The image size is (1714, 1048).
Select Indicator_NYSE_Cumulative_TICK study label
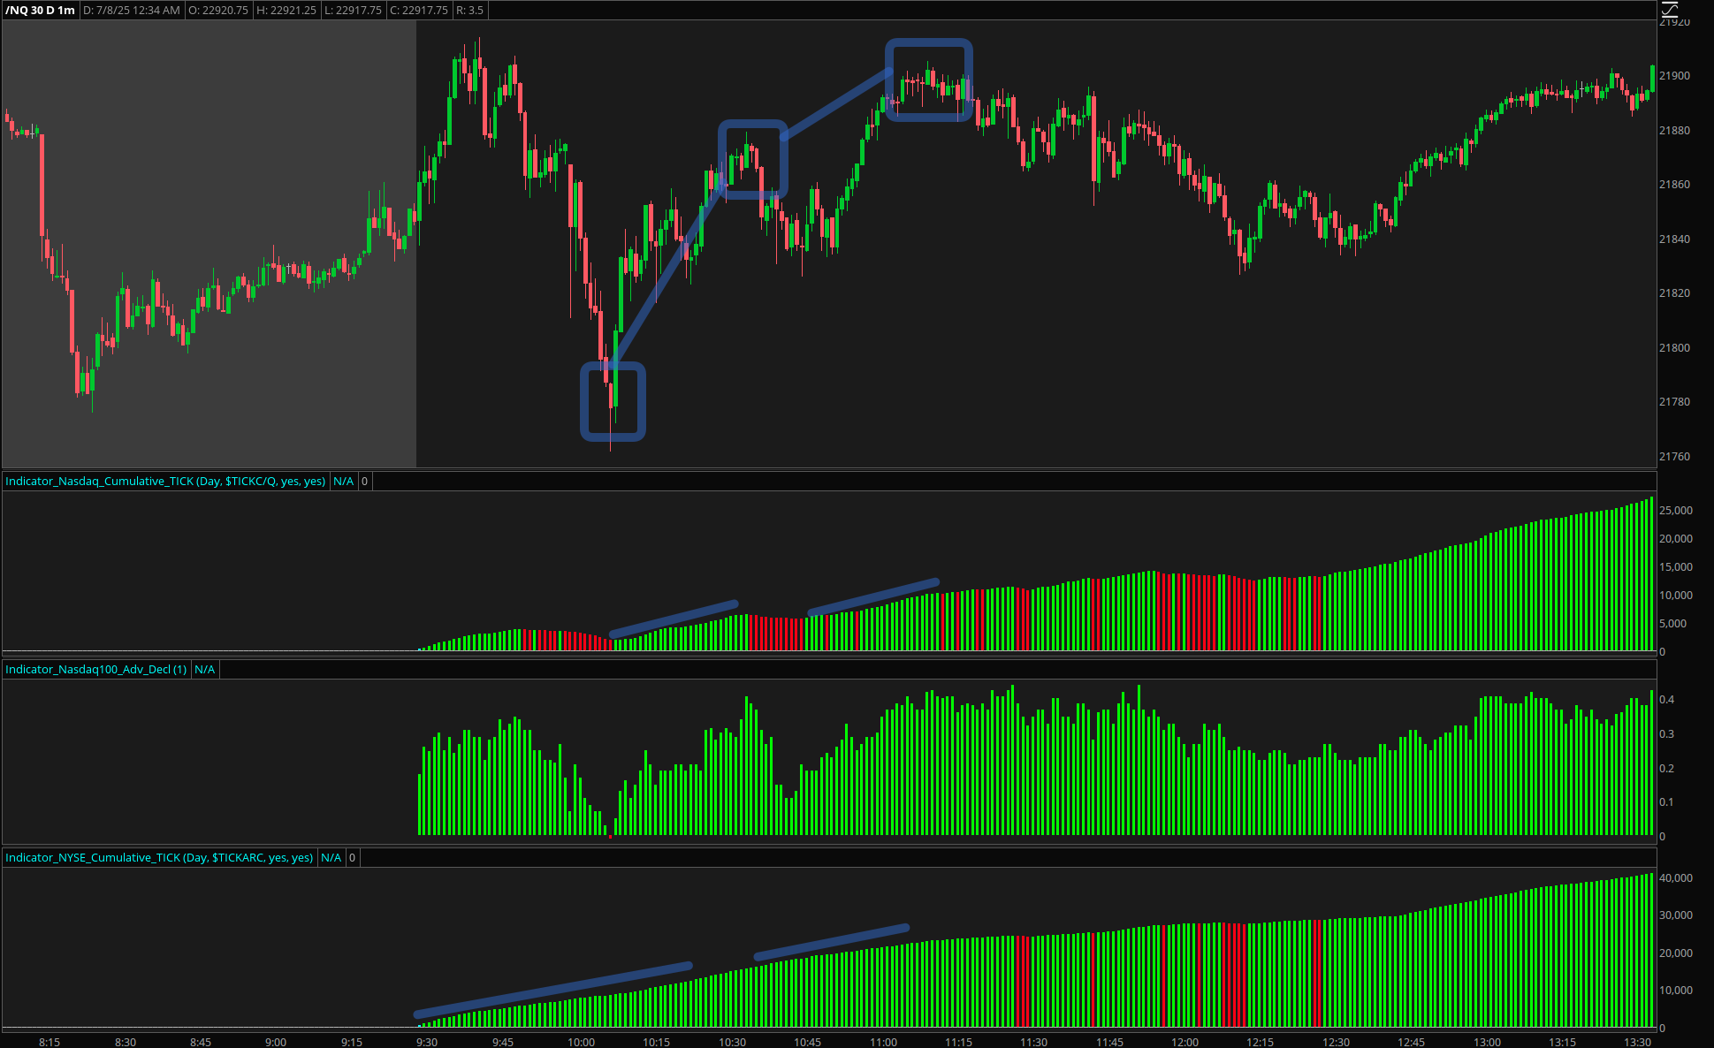[159, 858]
